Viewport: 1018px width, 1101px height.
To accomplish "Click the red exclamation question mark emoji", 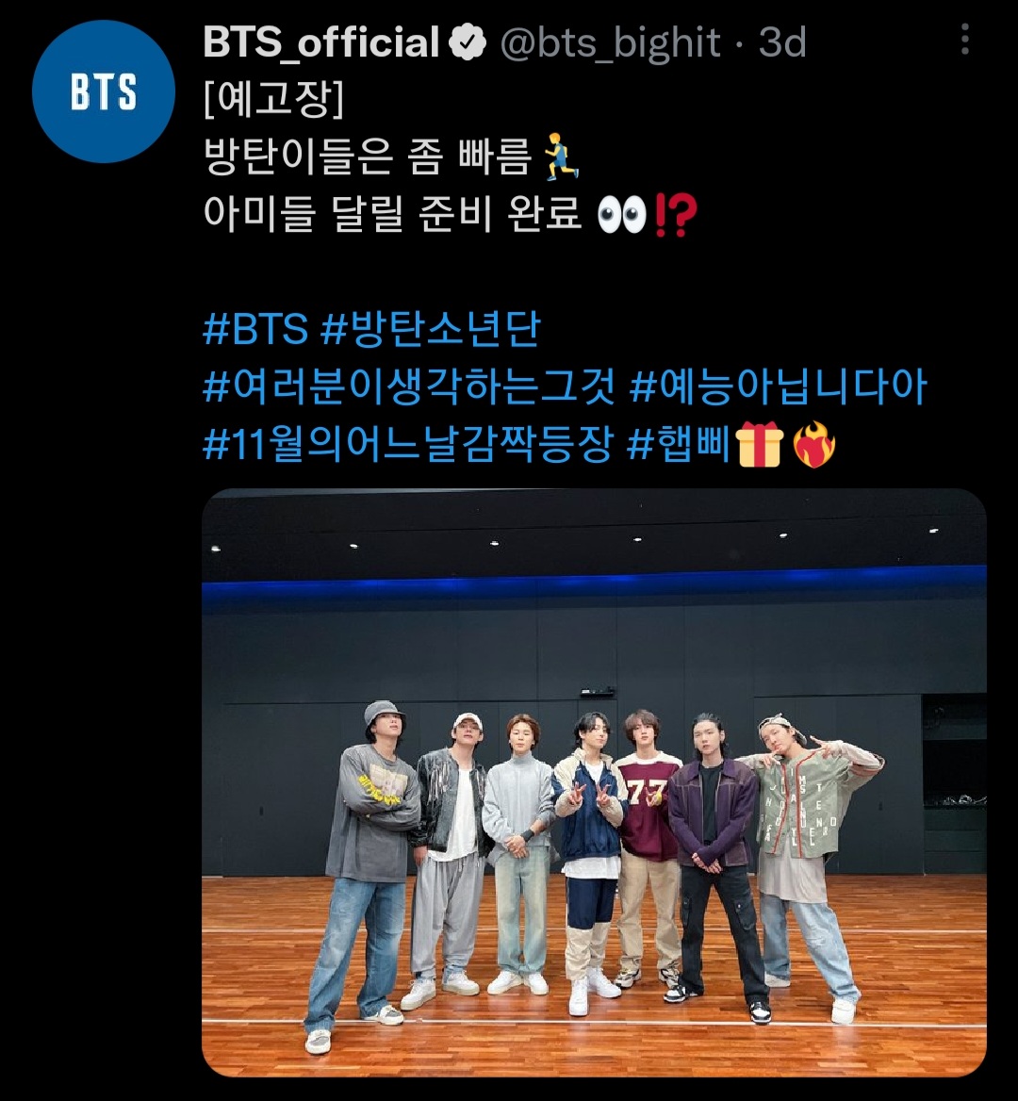I will [x=675, y=214].
